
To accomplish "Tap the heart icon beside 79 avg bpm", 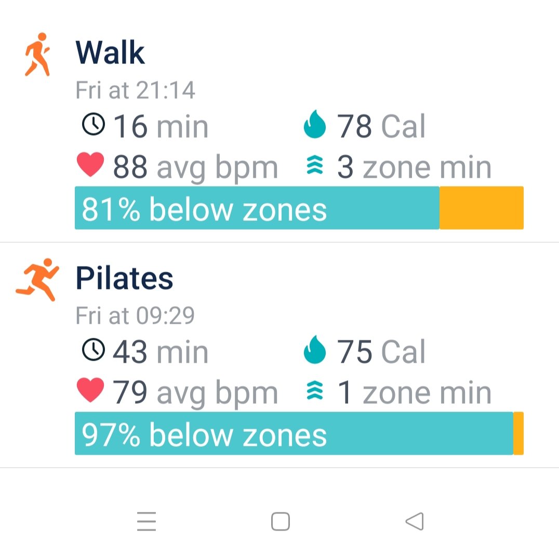I will (90, 391).
